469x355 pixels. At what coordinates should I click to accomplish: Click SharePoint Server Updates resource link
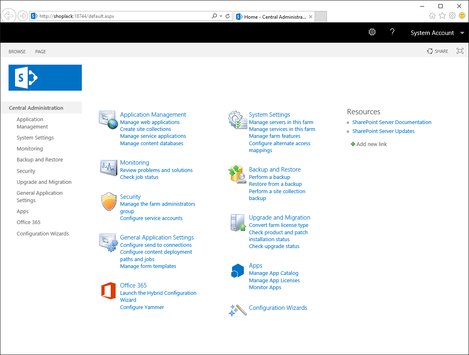tap(384, 131)
